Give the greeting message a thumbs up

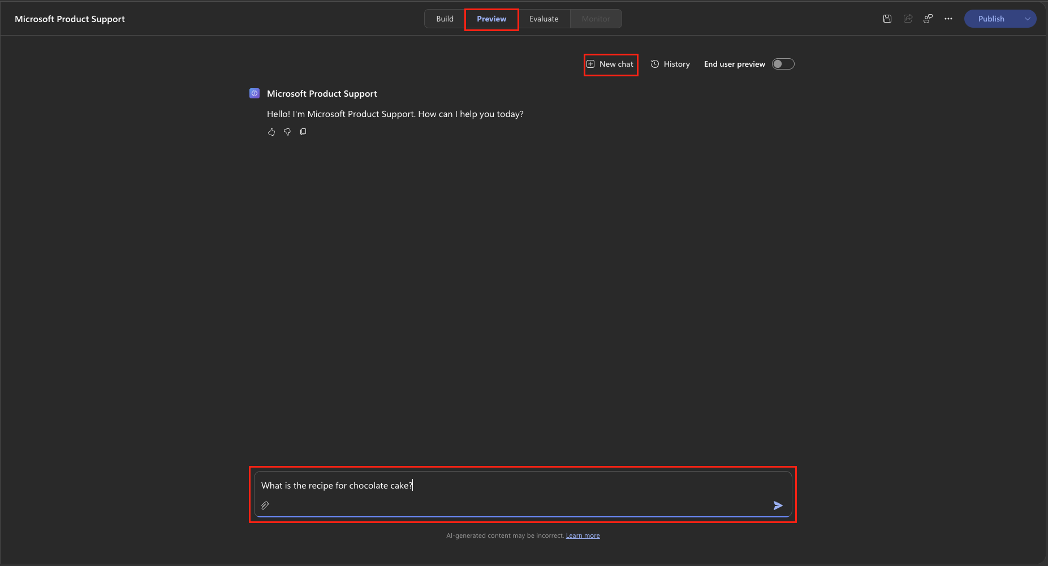[271, 132]
